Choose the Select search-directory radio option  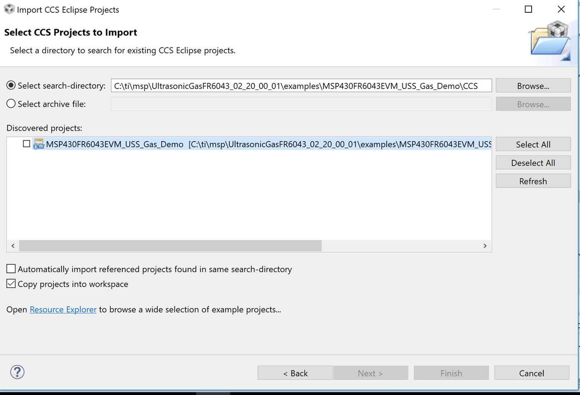coord(11,85)
